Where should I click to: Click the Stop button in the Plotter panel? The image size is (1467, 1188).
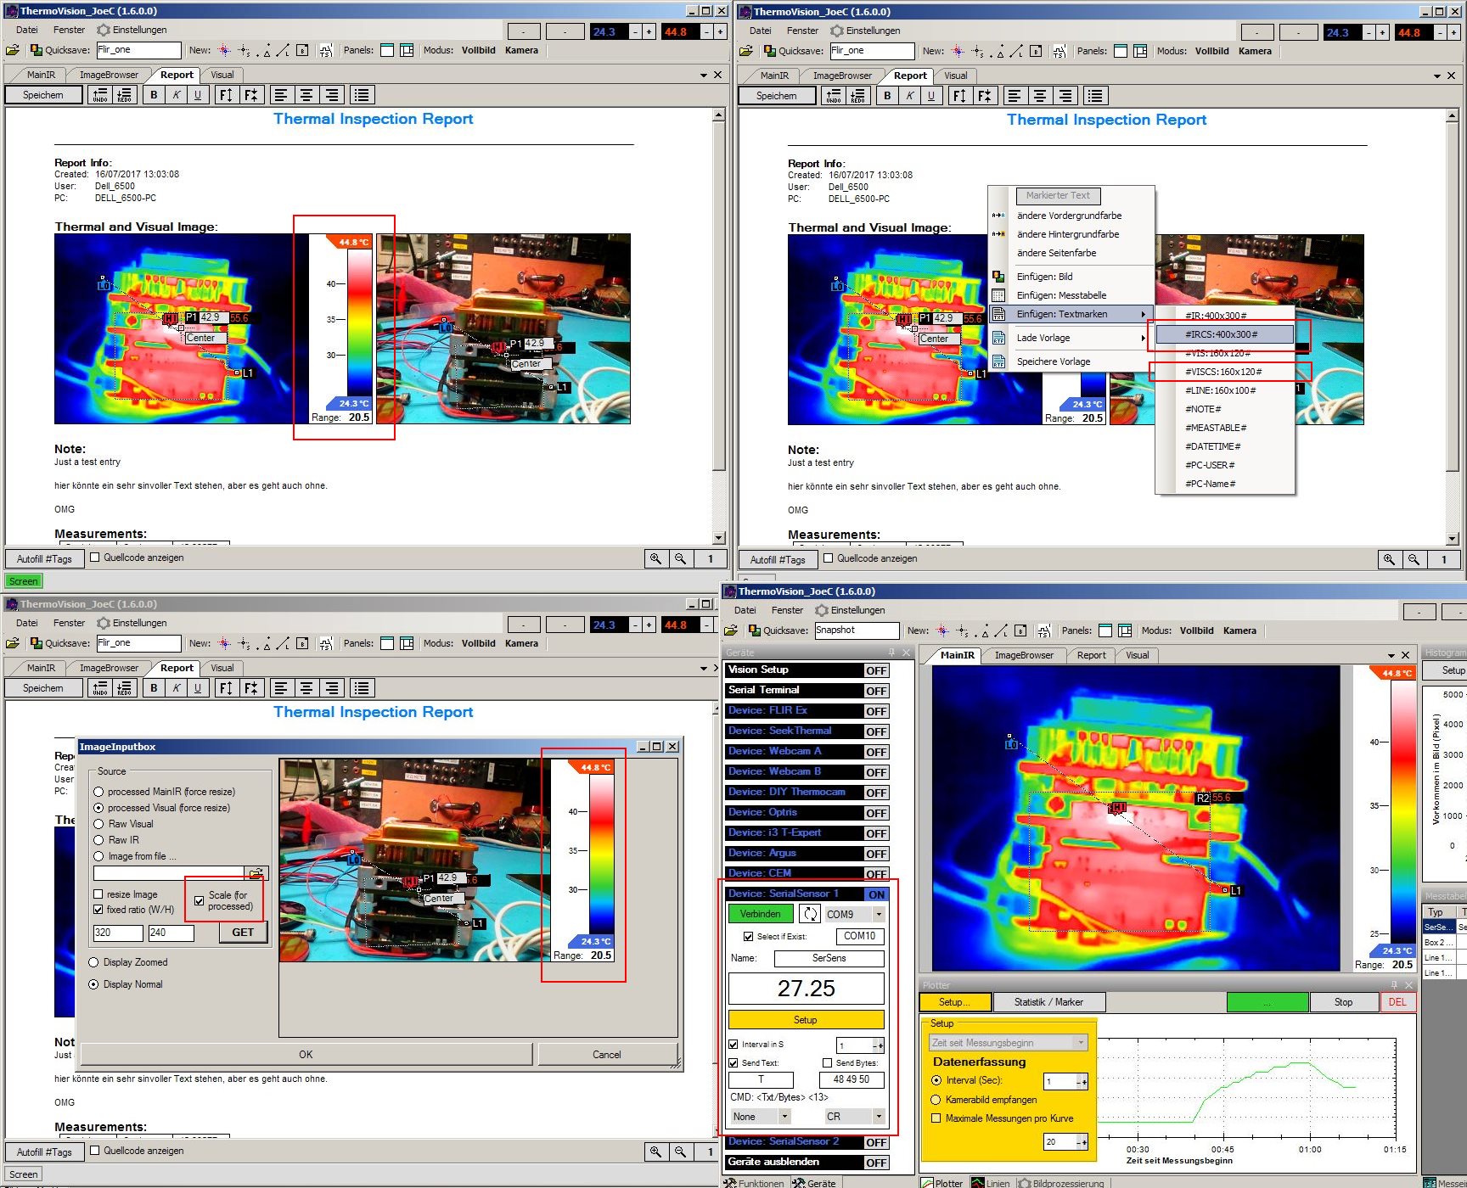[x=1343, y=1002]
